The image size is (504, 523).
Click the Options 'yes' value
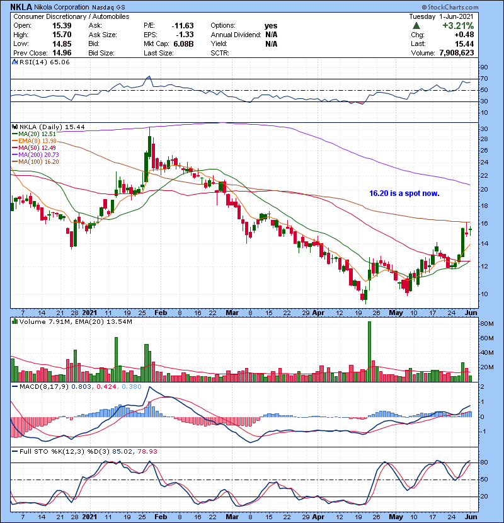(271, 25)
